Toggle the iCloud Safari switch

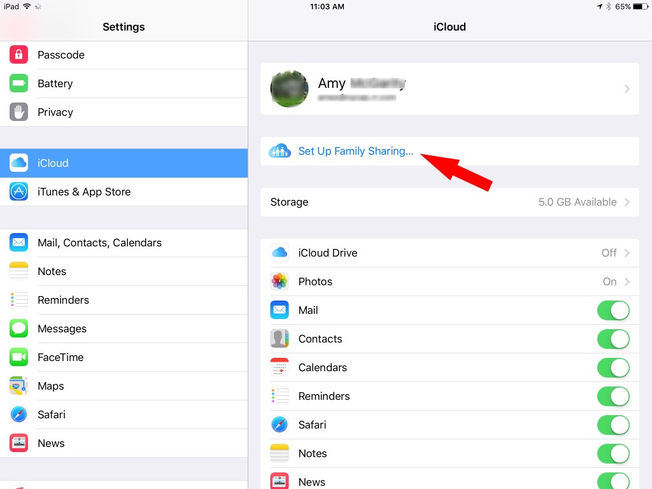click(x=613, y=425)
